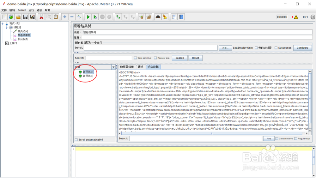Collapse the 测试计划 tree node
The width and height of the screenshot is (316, 178).
click(x=3, y=23)
